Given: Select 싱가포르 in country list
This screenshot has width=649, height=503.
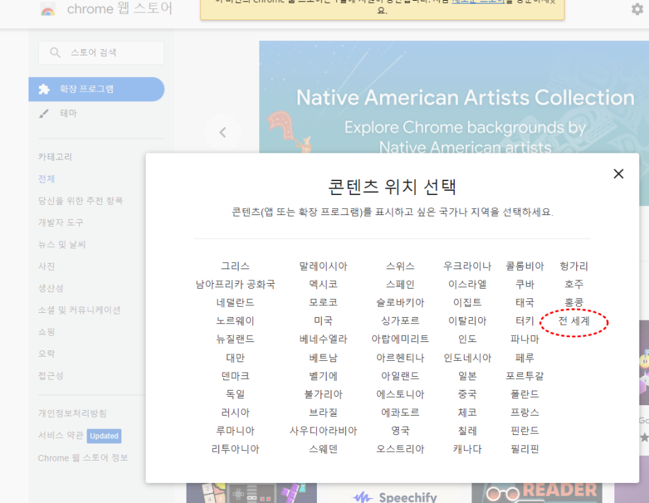Looking at the screenshot, I should coord(400,321).
